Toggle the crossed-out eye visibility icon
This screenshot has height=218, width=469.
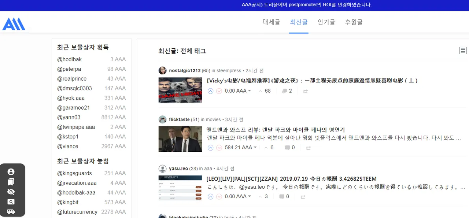click(11, 192)
